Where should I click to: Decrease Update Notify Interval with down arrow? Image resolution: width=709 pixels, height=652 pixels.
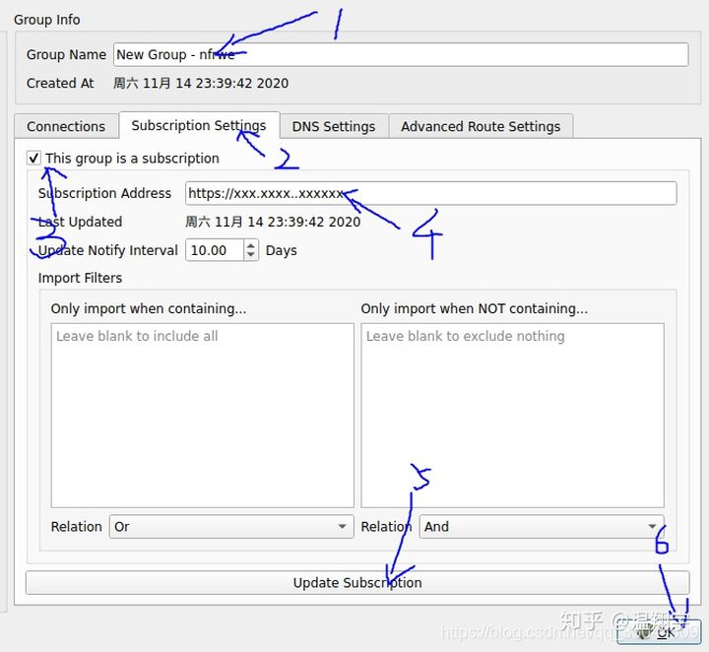coord(251,255)
